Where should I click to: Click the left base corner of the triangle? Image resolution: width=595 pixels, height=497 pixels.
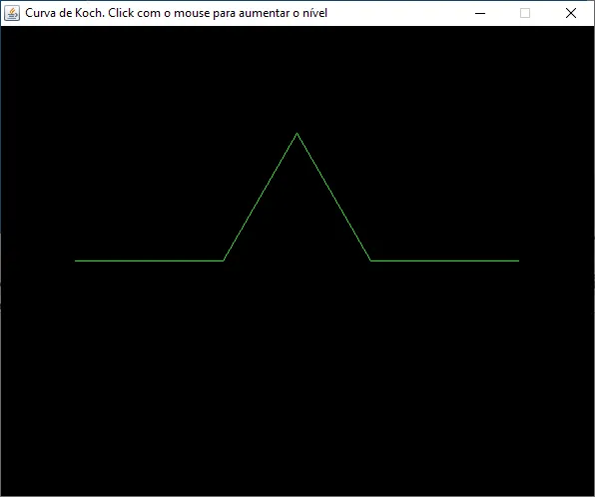pos(224,260)
